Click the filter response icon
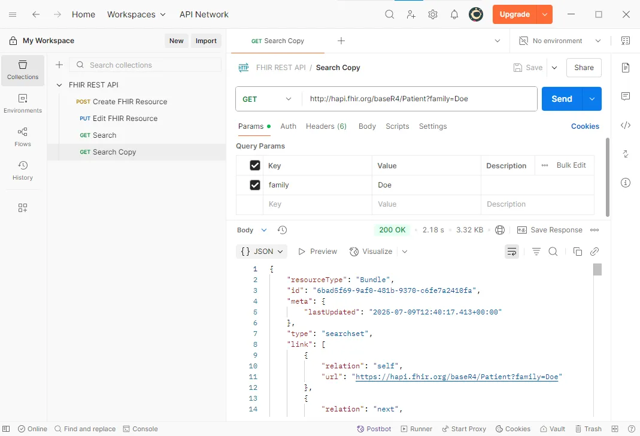The image size is (640, 436). (x=536, y=252)
